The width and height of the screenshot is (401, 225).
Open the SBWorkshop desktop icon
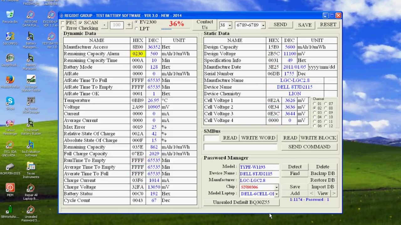pos(10,212)
